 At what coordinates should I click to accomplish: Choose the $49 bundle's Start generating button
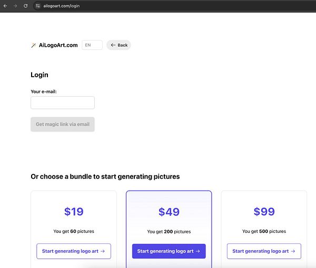tap(169, 251)
